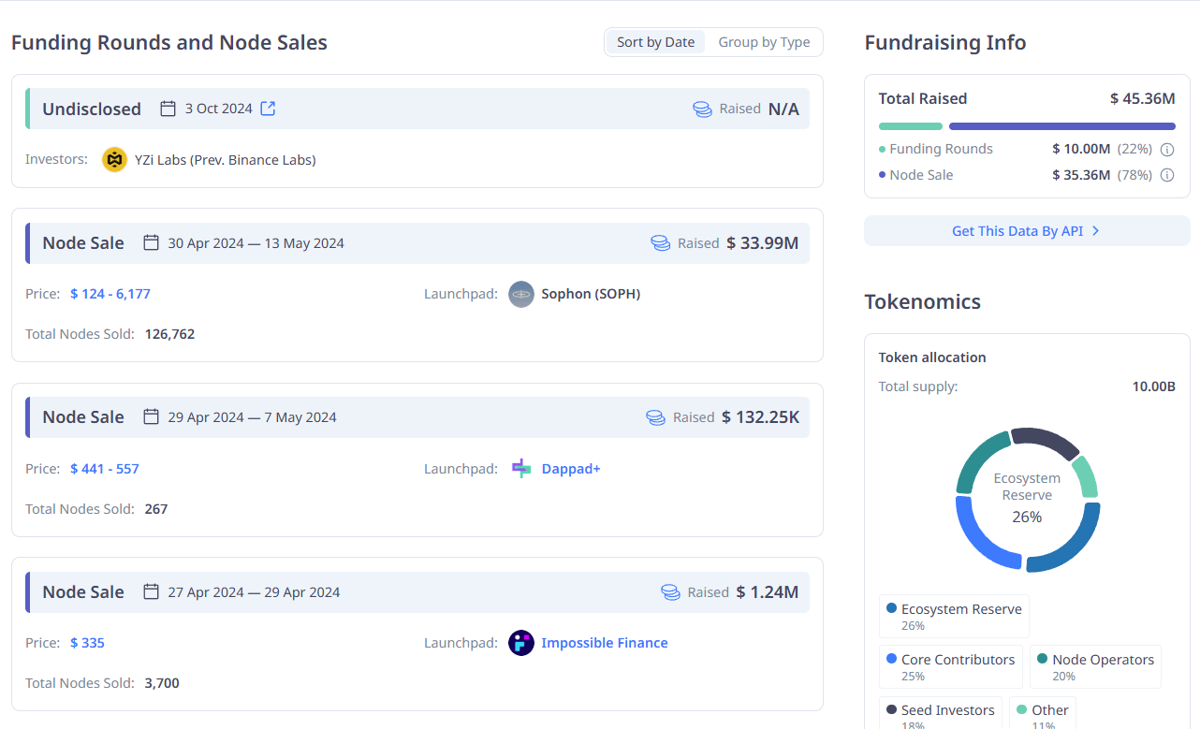Screen dimensions: 1200x729
Task: Click info icon next to Funding Rounds 22%
Action: coord(1167,149)
